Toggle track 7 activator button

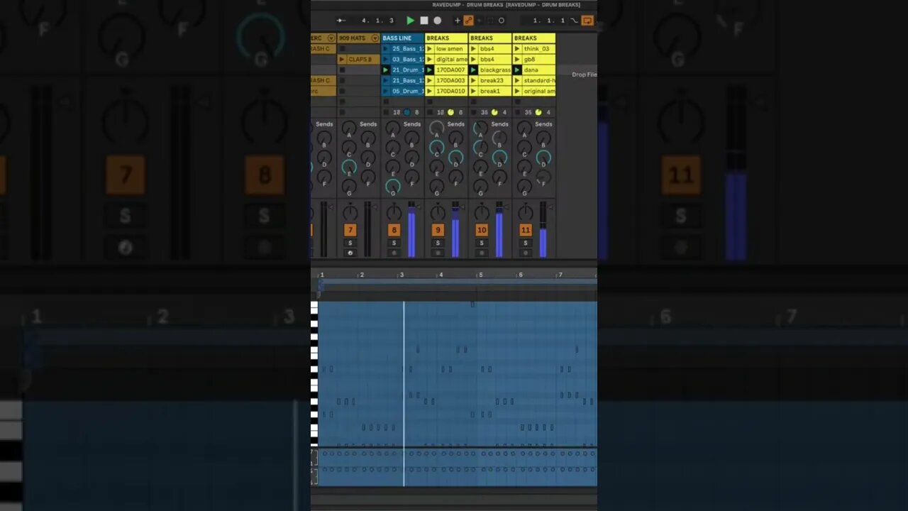coord(350,230)
